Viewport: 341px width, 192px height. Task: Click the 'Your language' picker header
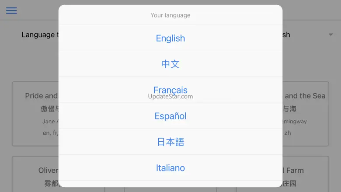170,15
